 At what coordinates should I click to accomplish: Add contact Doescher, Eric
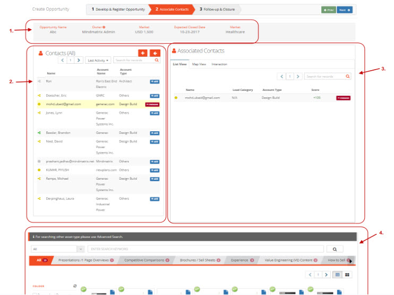(155, 96)
